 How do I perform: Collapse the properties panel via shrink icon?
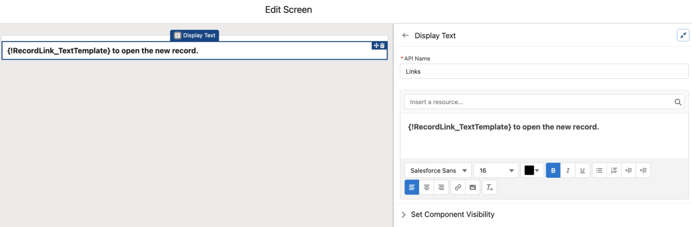(x=683, y=35)
